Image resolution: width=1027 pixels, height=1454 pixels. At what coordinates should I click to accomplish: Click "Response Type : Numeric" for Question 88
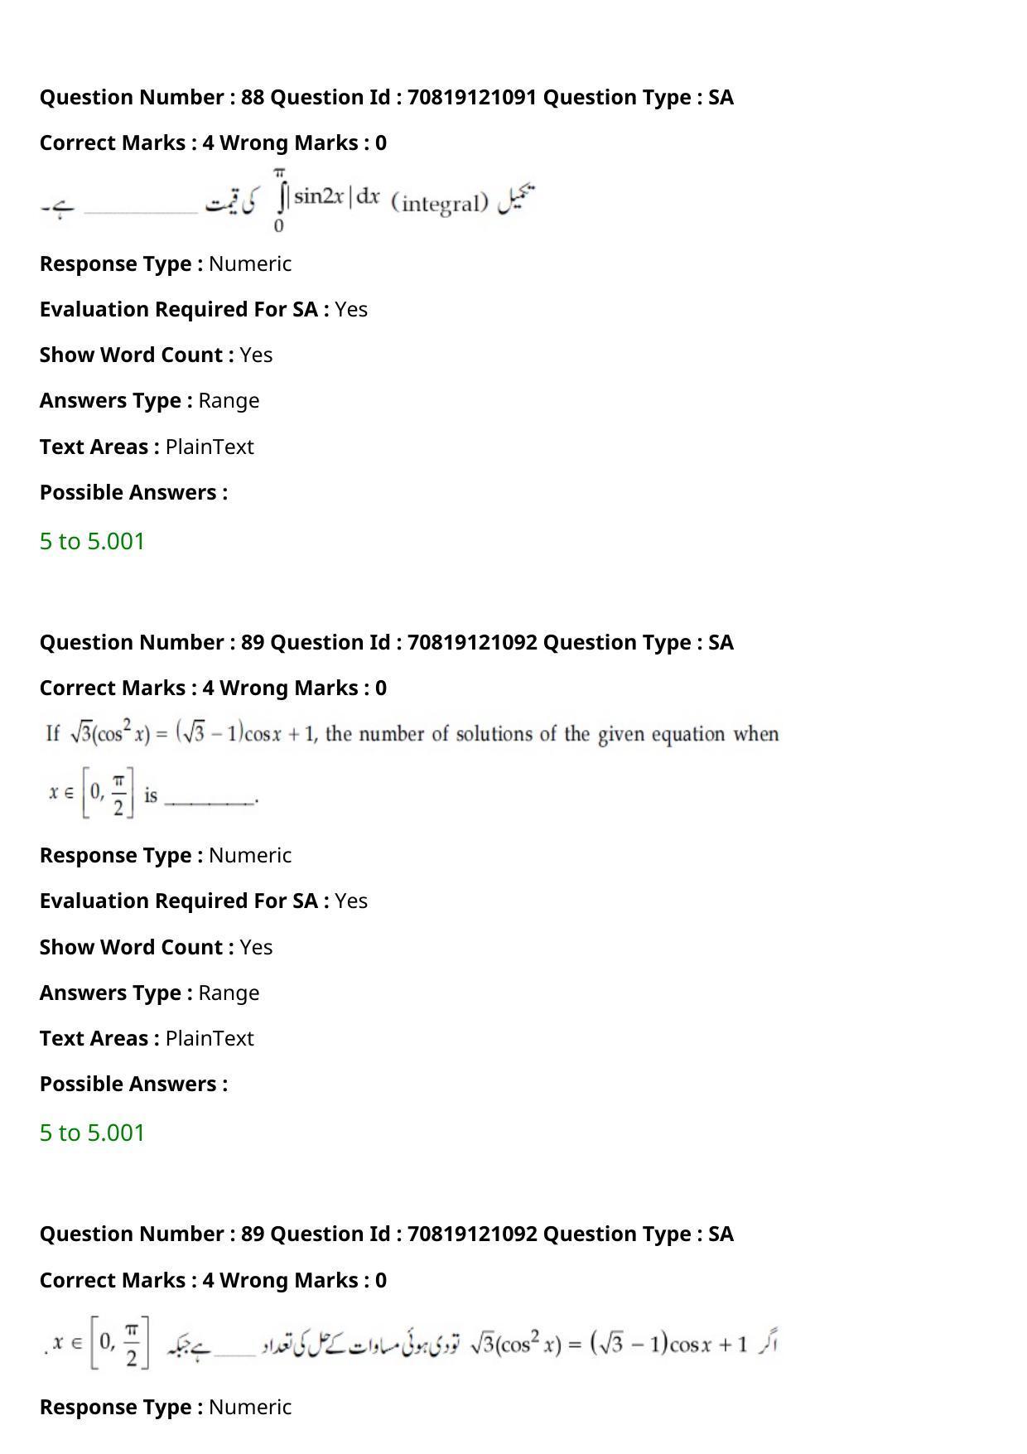[166, 263]
